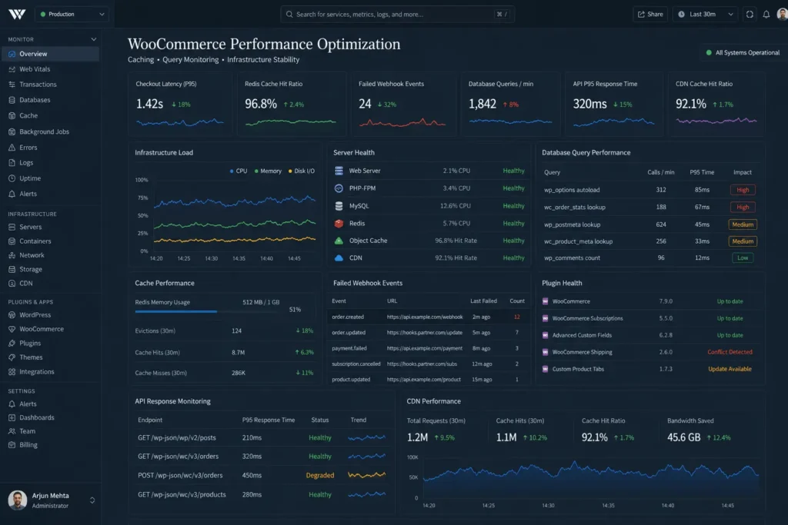Click the refresh icon in top bar
Image resolution: width=788 pixels, height=525 pixels.
[750, 14]
